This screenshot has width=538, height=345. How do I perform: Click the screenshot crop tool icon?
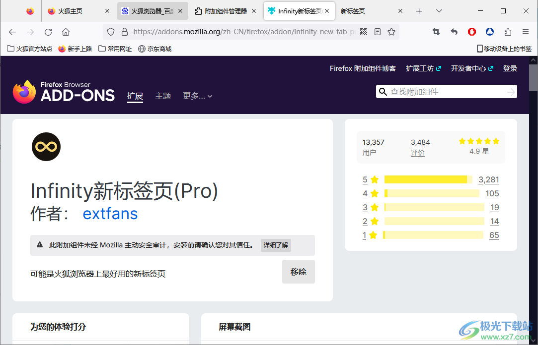pos(436,32)
